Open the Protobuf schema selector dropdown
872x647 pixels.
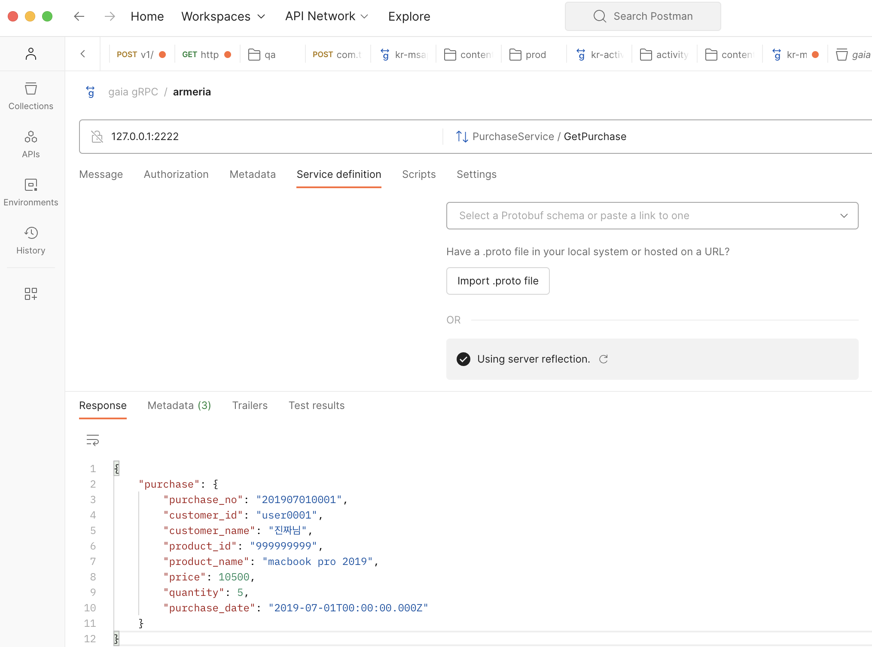(652, 216)
